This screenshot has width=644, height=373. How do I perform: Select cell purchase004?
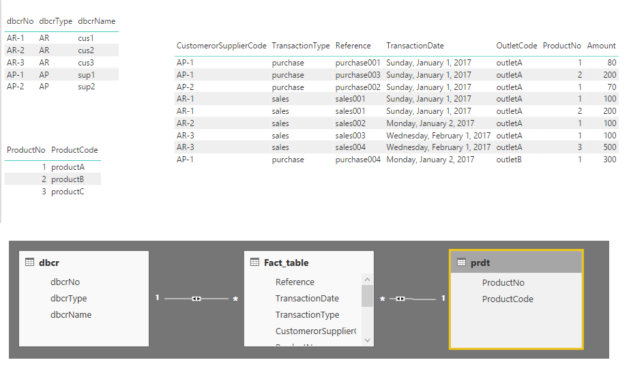coord(357,160)
